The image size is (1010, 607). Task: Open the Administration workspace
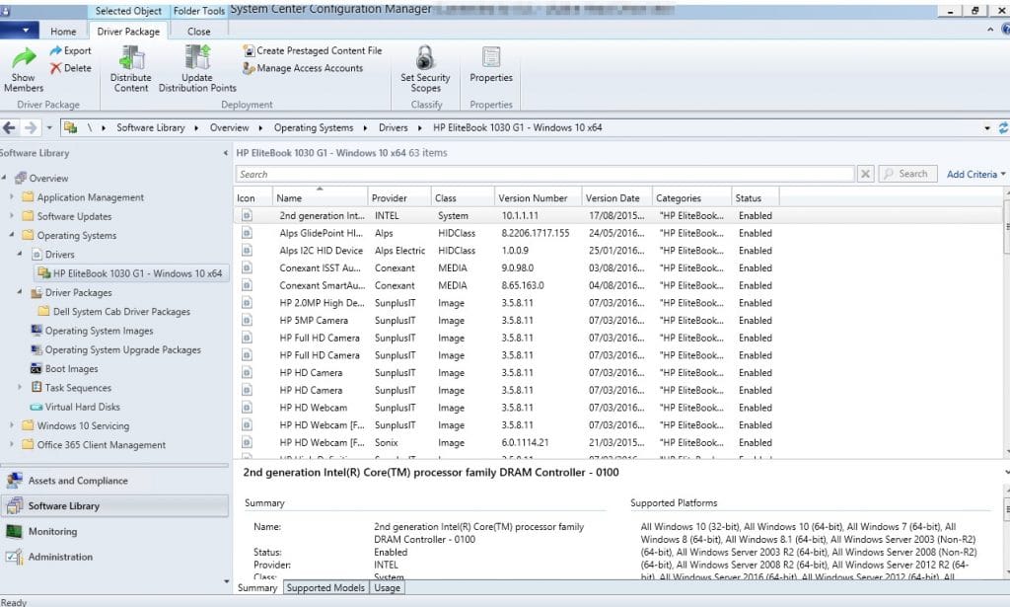pos(114,557)
